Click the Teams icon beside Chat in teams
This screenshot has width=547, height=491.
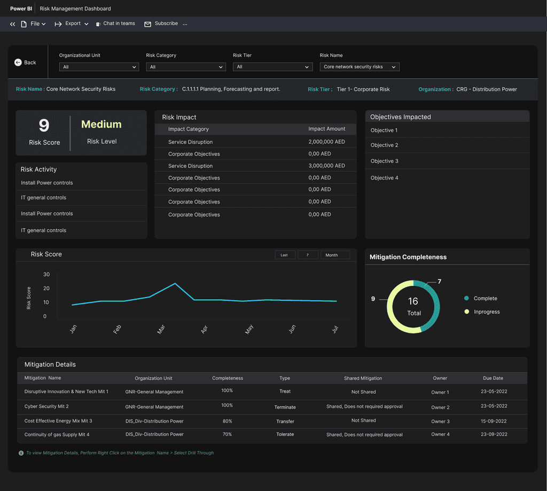(98, 24)
